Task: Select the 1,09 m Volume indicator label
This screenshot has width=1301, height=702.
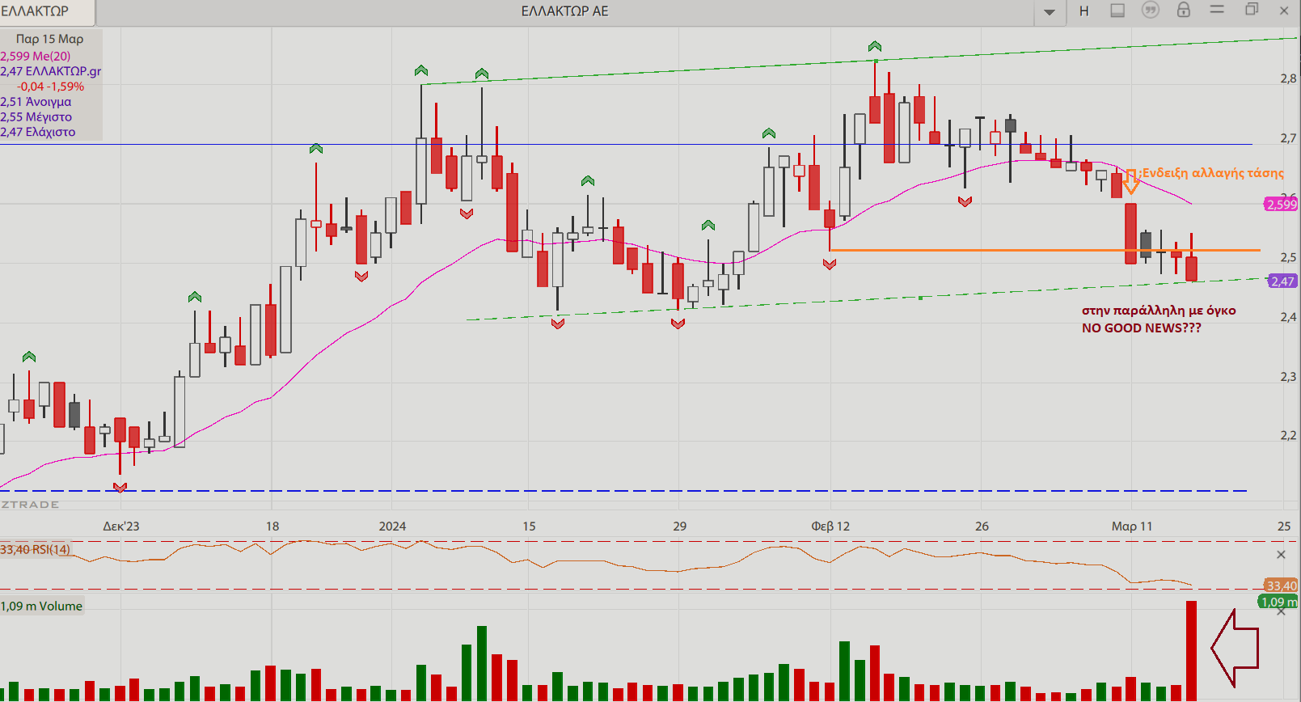Action: pyautogui.click(x=41, y=606)
